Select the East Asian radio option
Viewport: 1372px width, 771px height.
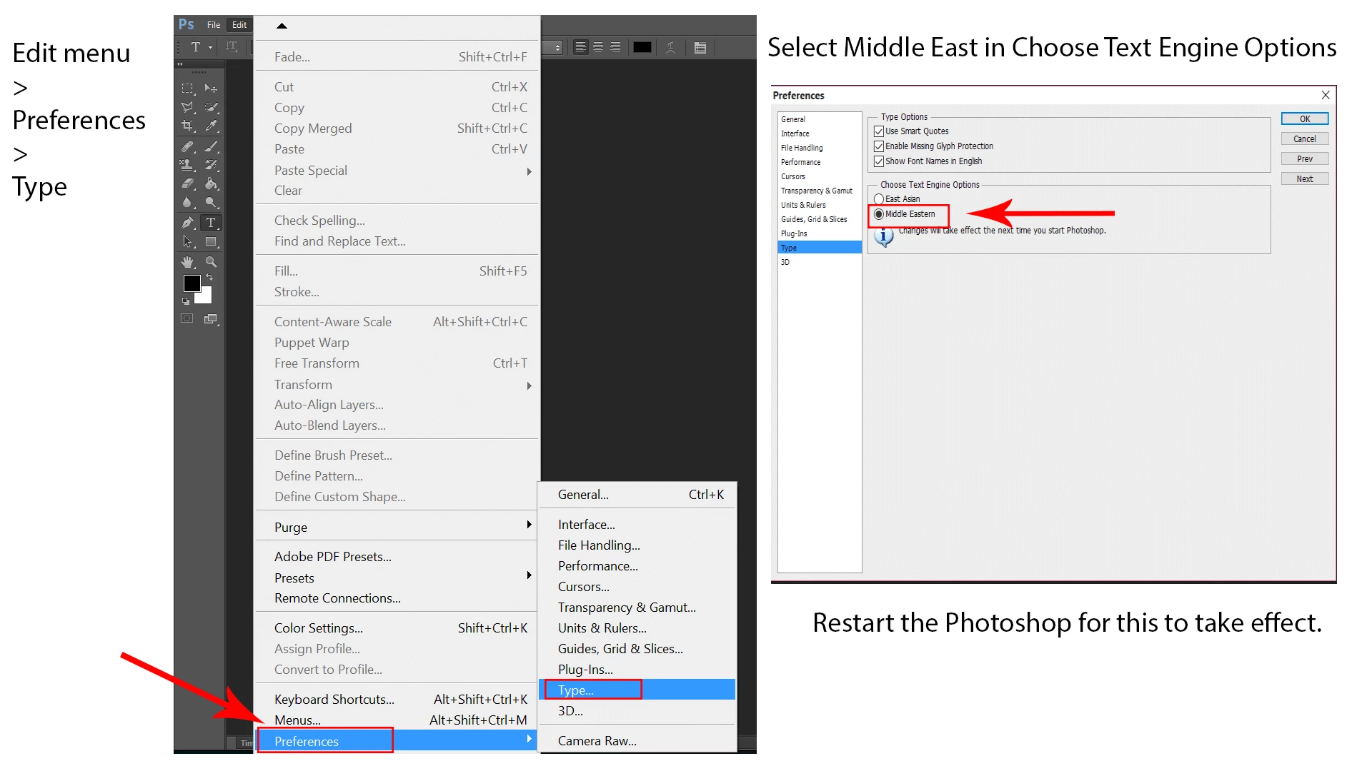click(879, 199)
